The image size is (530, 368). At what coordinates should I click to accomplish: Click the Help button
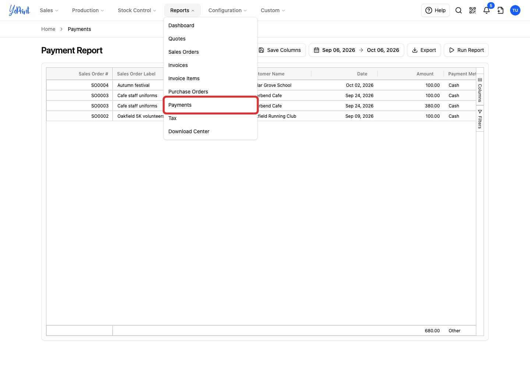(x=435, y=10)
